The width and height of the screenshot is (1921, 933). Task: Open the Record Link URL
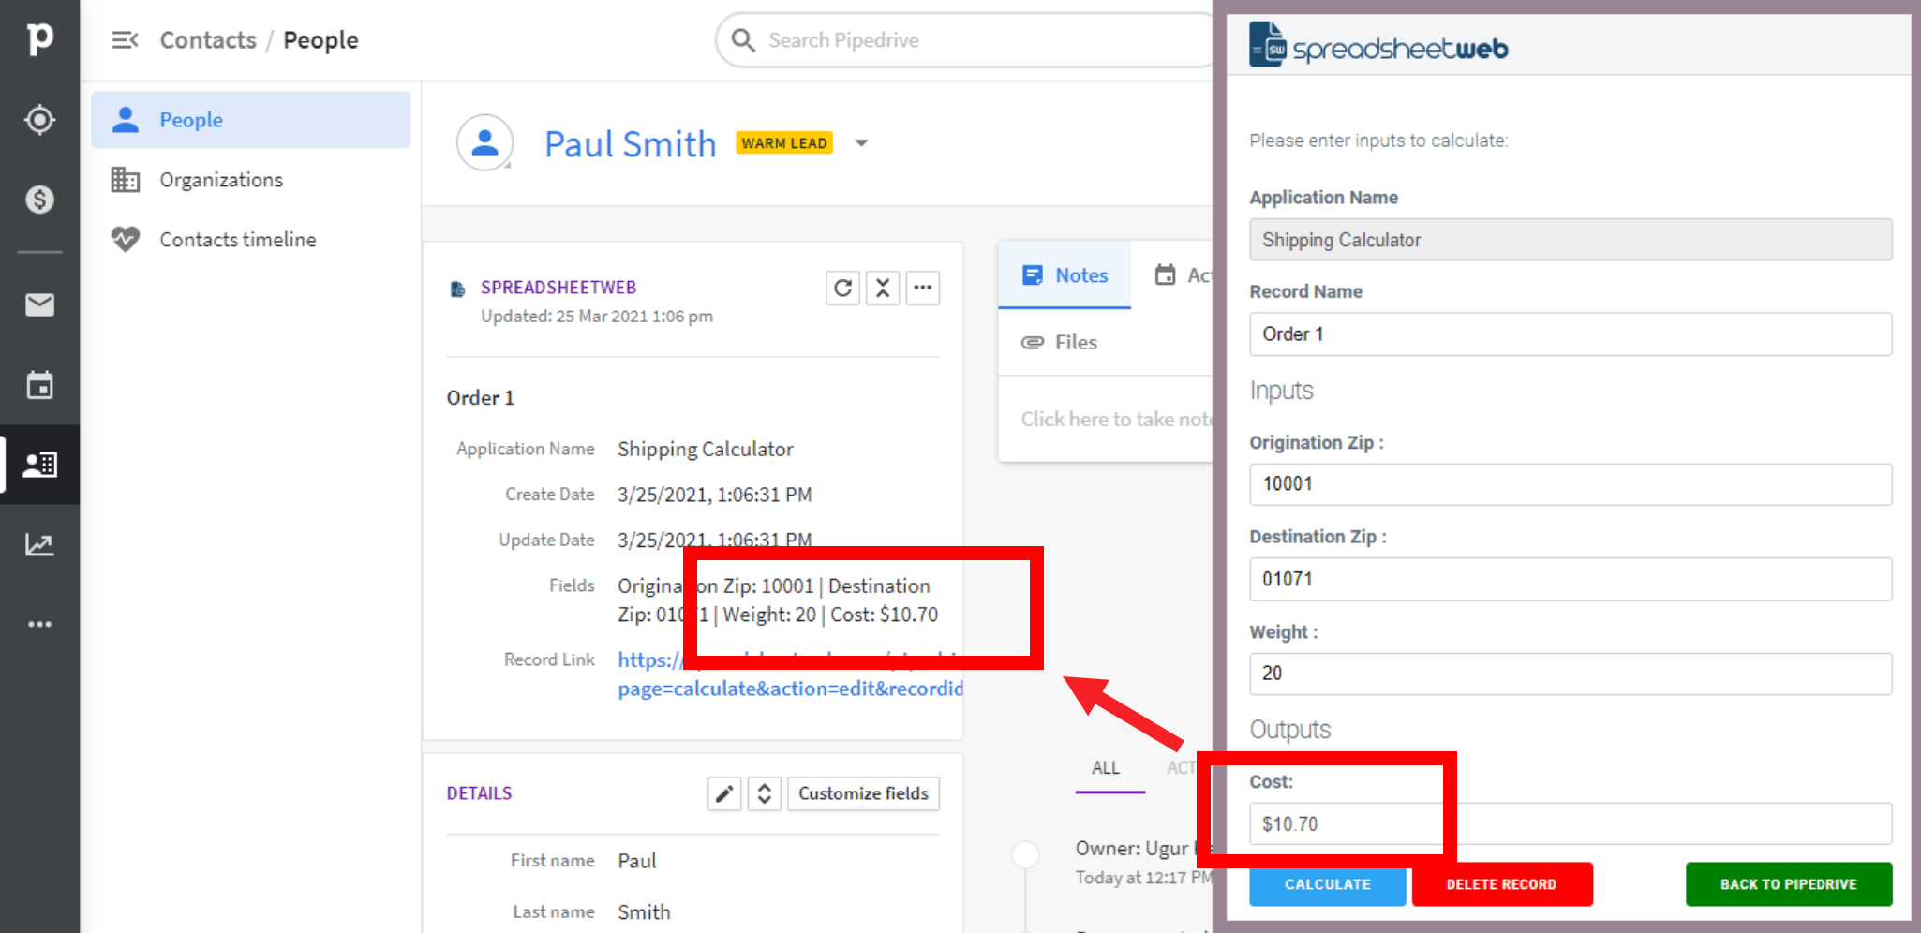790,674
